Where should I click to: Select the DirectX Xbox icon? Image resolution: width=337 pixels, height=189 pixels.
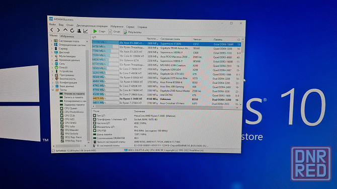tap(56, 67)
